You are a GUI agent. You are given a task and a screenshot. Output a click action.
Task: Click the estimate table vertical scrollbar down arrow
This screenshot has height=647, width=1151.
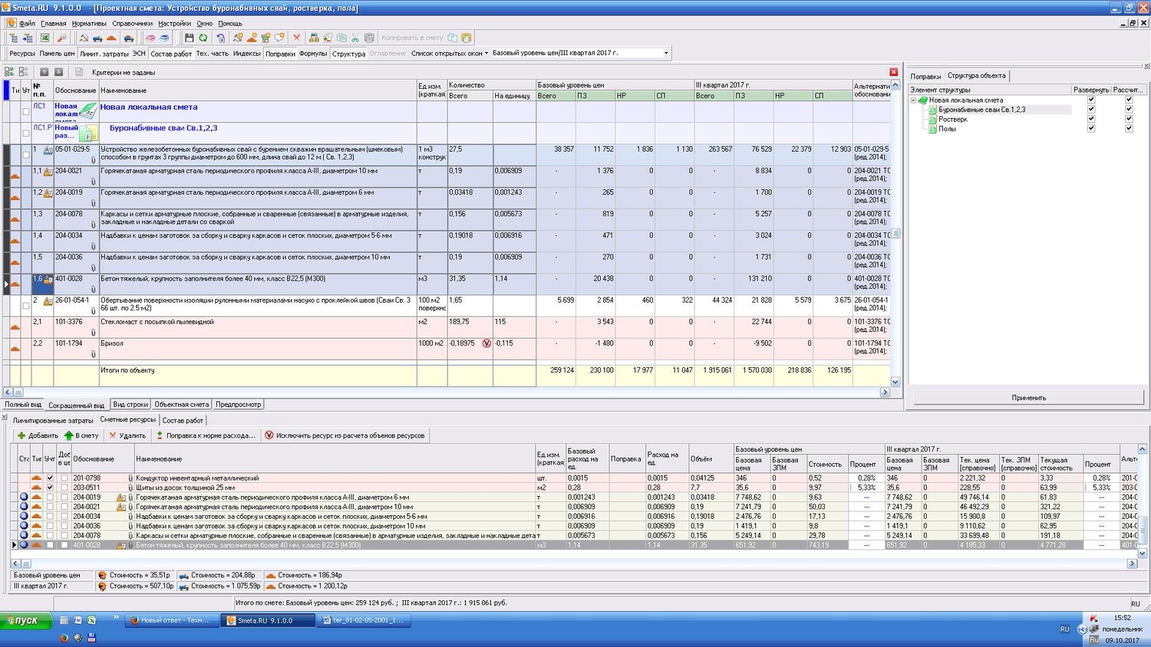pos(895,382)
